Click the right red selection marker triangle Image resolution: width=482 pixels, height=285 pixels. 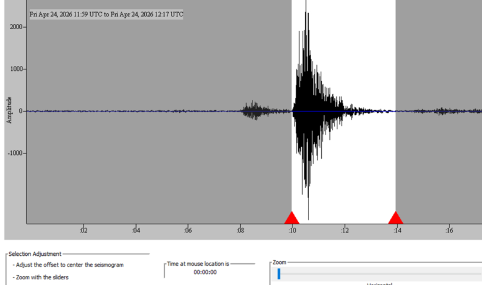coord(396,218)
